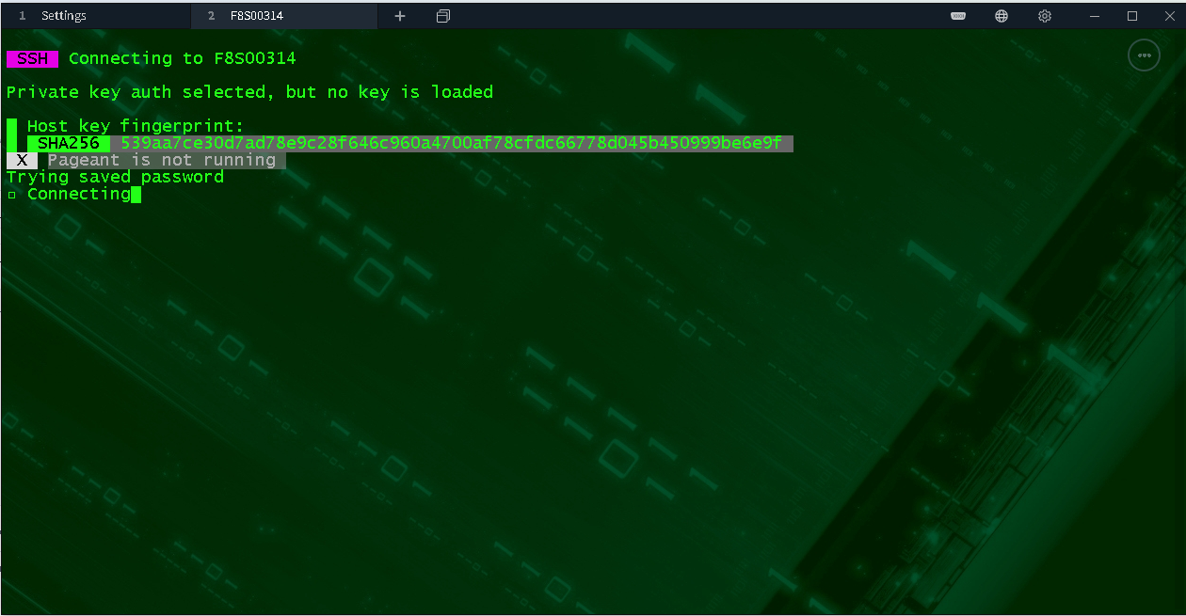This screenshot has width=1186, height=616.
Task: Maximize the terminal window
Action: (x=1132, y=16)
